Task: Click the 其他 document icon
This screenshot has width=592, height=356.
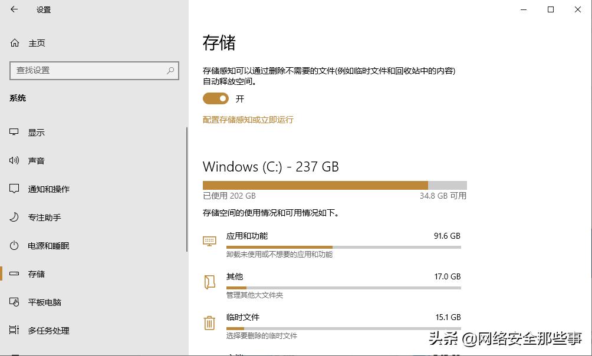Action: pos(209,282)
